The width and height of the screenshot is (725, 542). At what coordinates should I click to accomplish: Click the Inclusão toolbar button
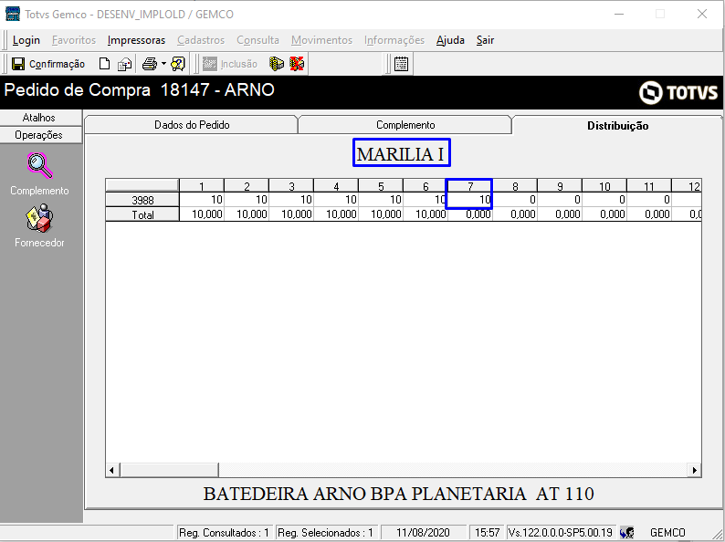click(x=230, y=64)
